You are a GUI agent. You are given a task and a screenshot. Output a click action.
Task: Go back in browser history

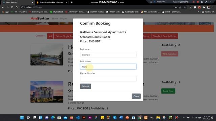click(3, 7)
